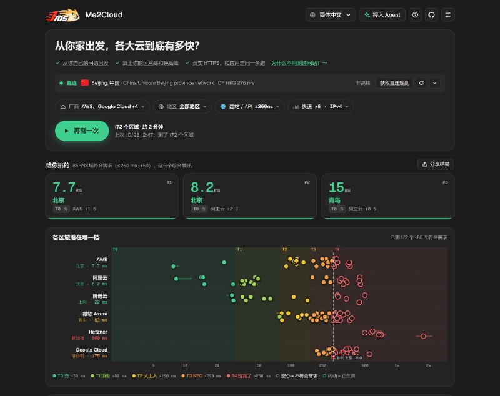
Task: Open the GitHub repository icon
Action: [431, 15]
